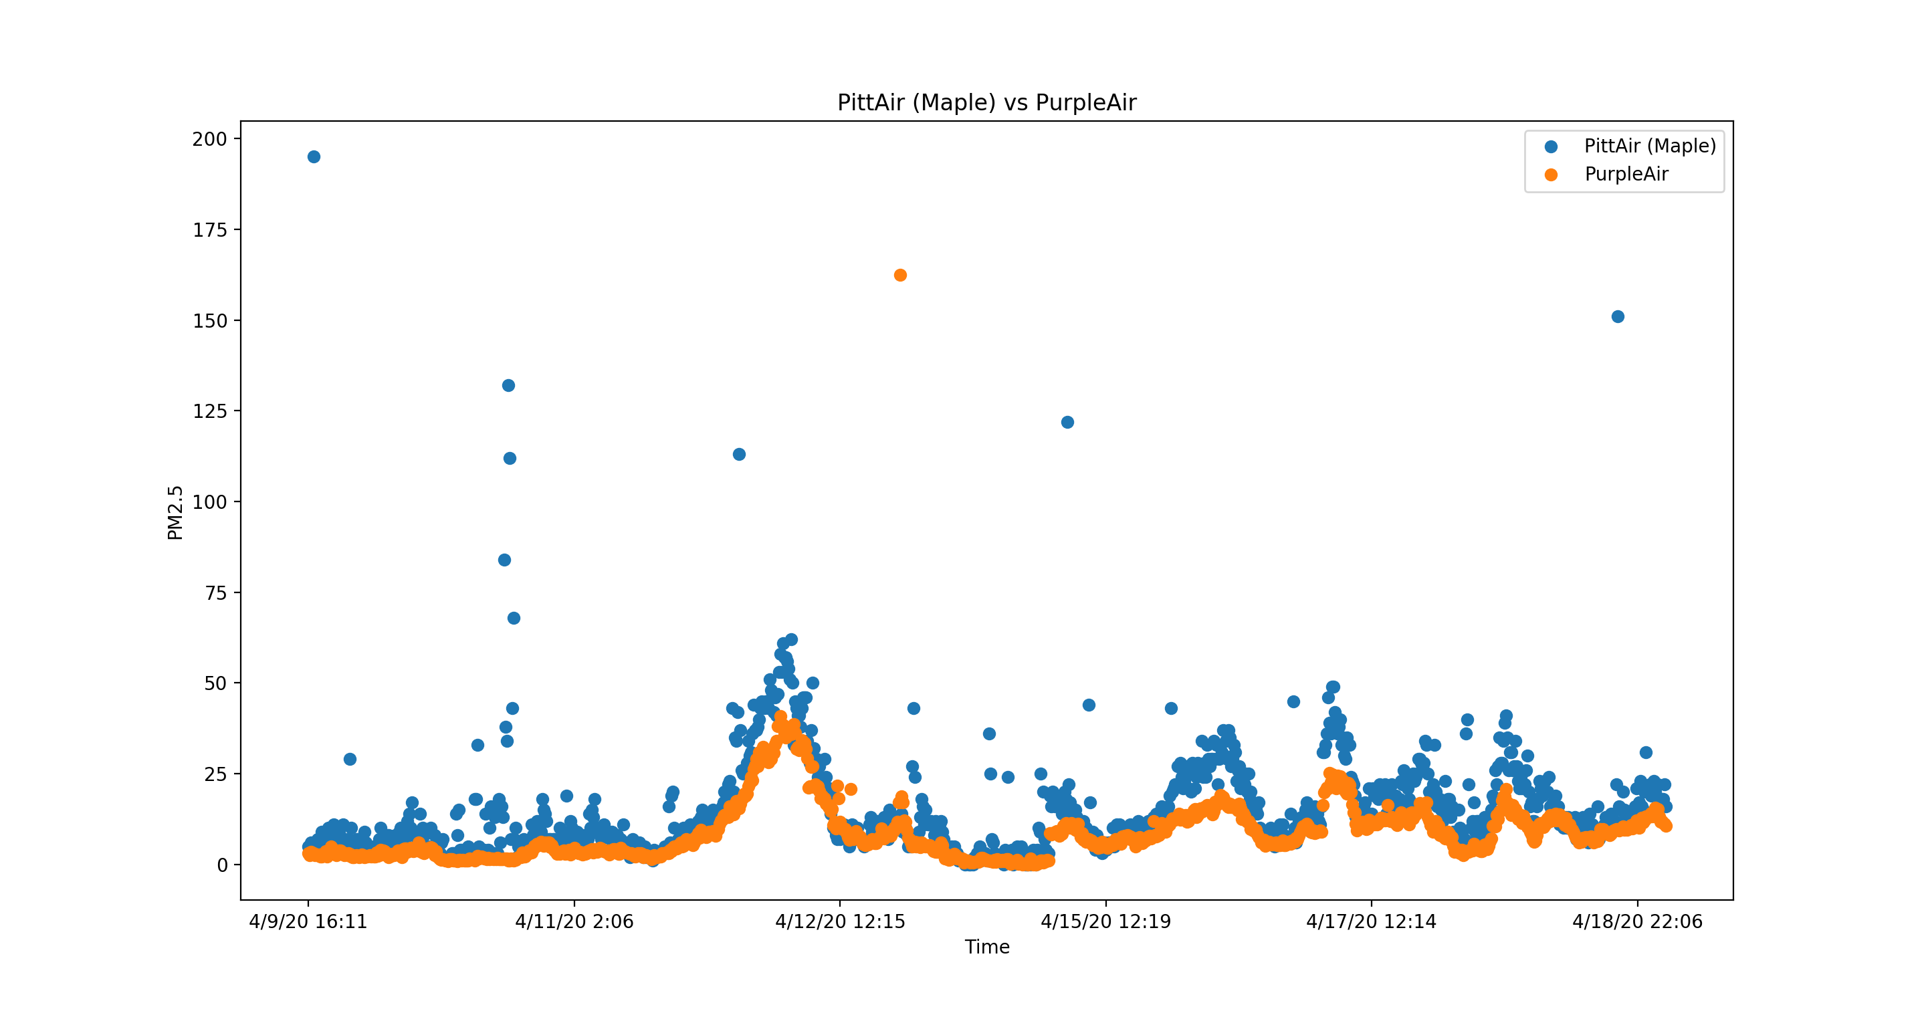The height and width of the screenshot is (1011, 1926).
Task: Click the '4/15/20 12:19' x-axis tick label
Action: 1106,921
